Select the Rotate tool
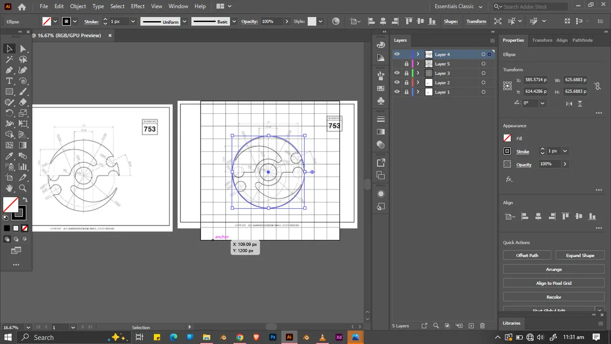Viewport: 611px width, 344px height. point(9,113)
